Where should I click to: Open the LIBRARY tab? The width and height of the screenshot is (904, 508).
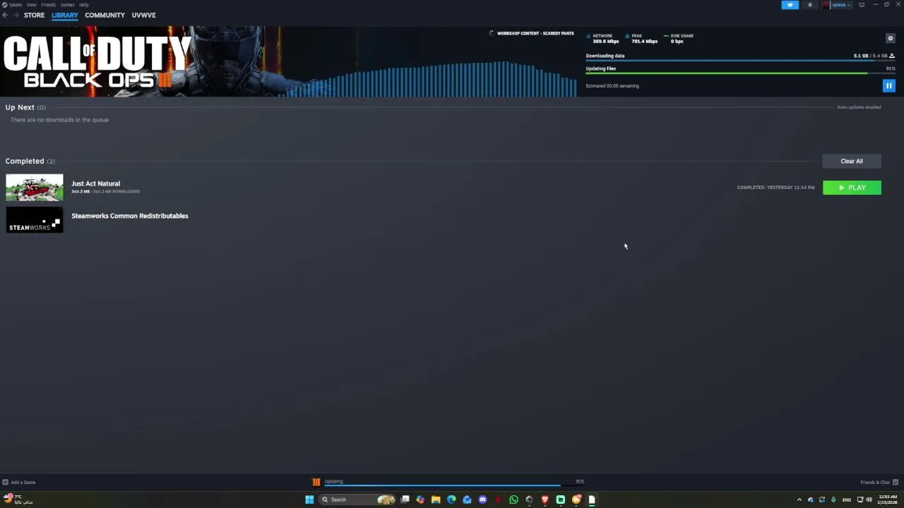pos(64,15)
